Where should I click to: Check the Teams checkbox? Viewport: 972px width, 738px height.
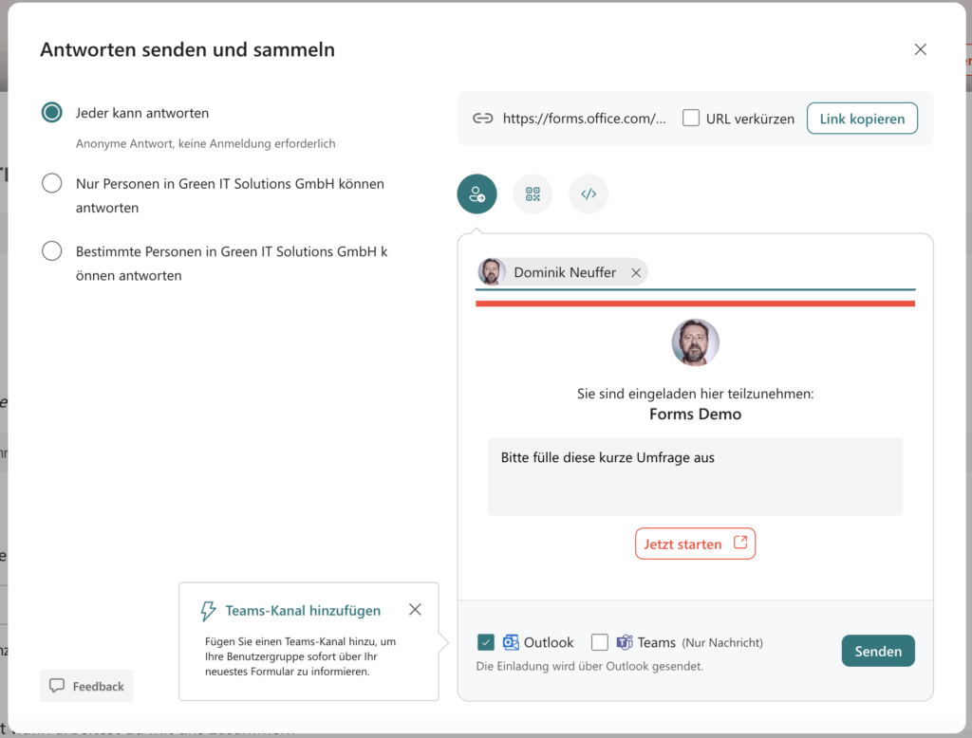click(600, 642)
